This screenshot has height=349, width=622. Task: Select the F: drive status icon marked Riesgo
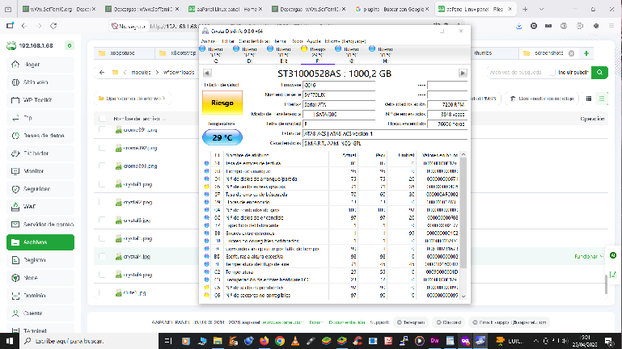click(304, 48)
